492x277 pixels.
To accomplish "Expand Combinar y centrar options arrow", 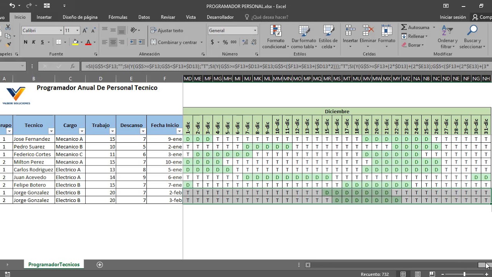I will (x=201, y=42).
